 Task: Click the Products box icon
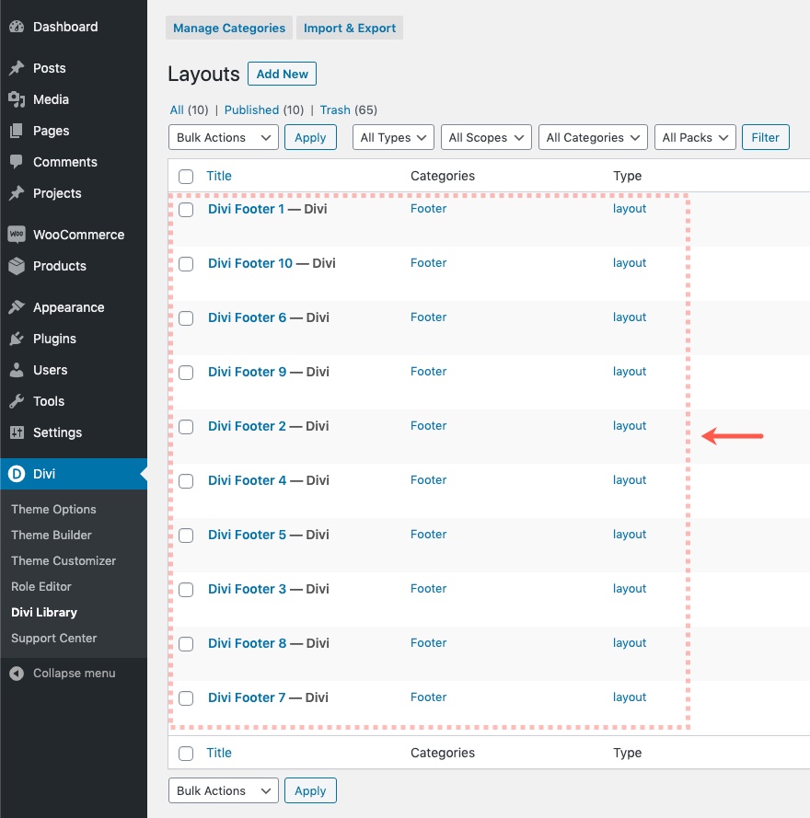pyautogui.click(x=17, y=266)
